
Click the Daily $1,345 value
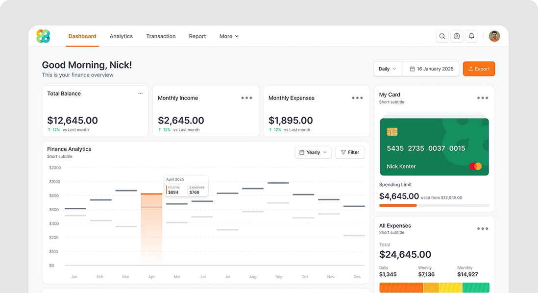point(388,274)
